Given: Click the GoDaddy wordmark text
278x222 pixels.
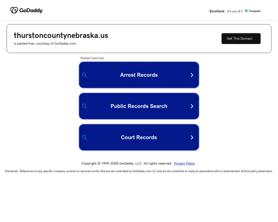Looking at the screenshot, I should tap(31, 11).
